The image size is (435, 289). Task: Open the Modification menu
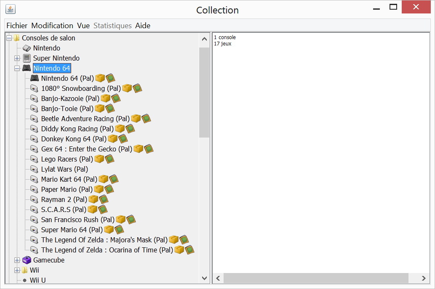[x=52, y=26]
